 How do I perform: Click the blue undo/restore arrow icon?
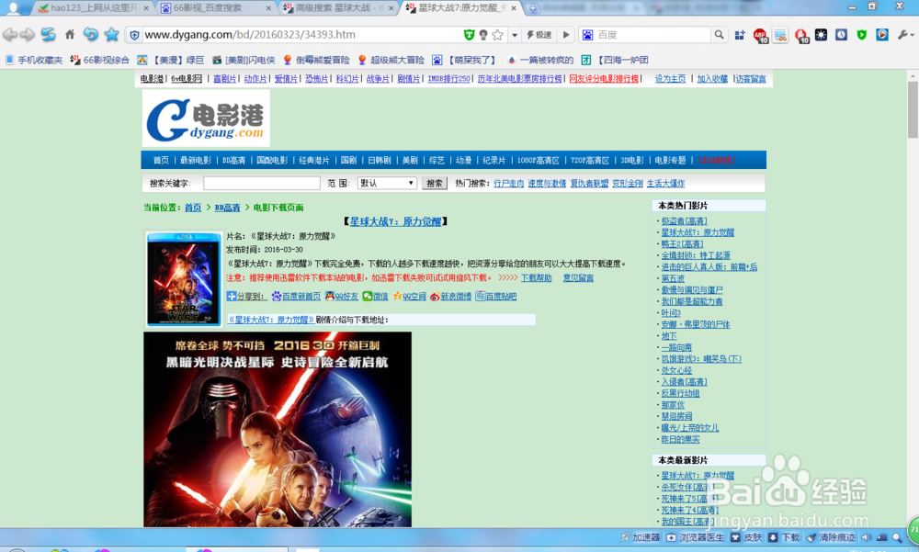[90, 35]
